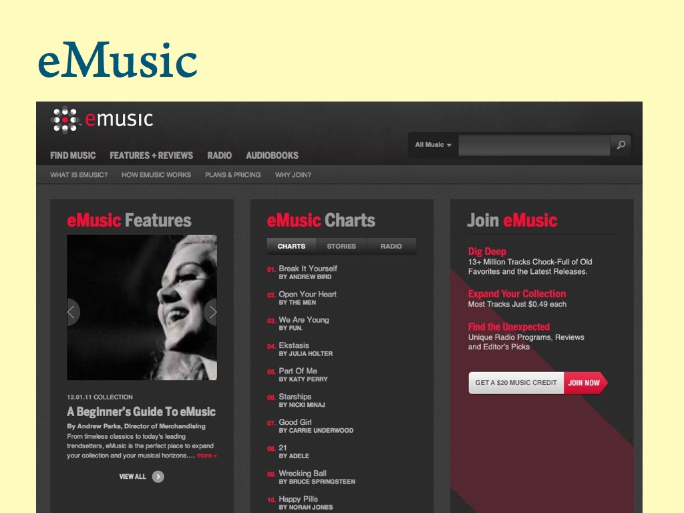Click the View All circular arrow icon

pyautogui.click(x=158, y=477)
